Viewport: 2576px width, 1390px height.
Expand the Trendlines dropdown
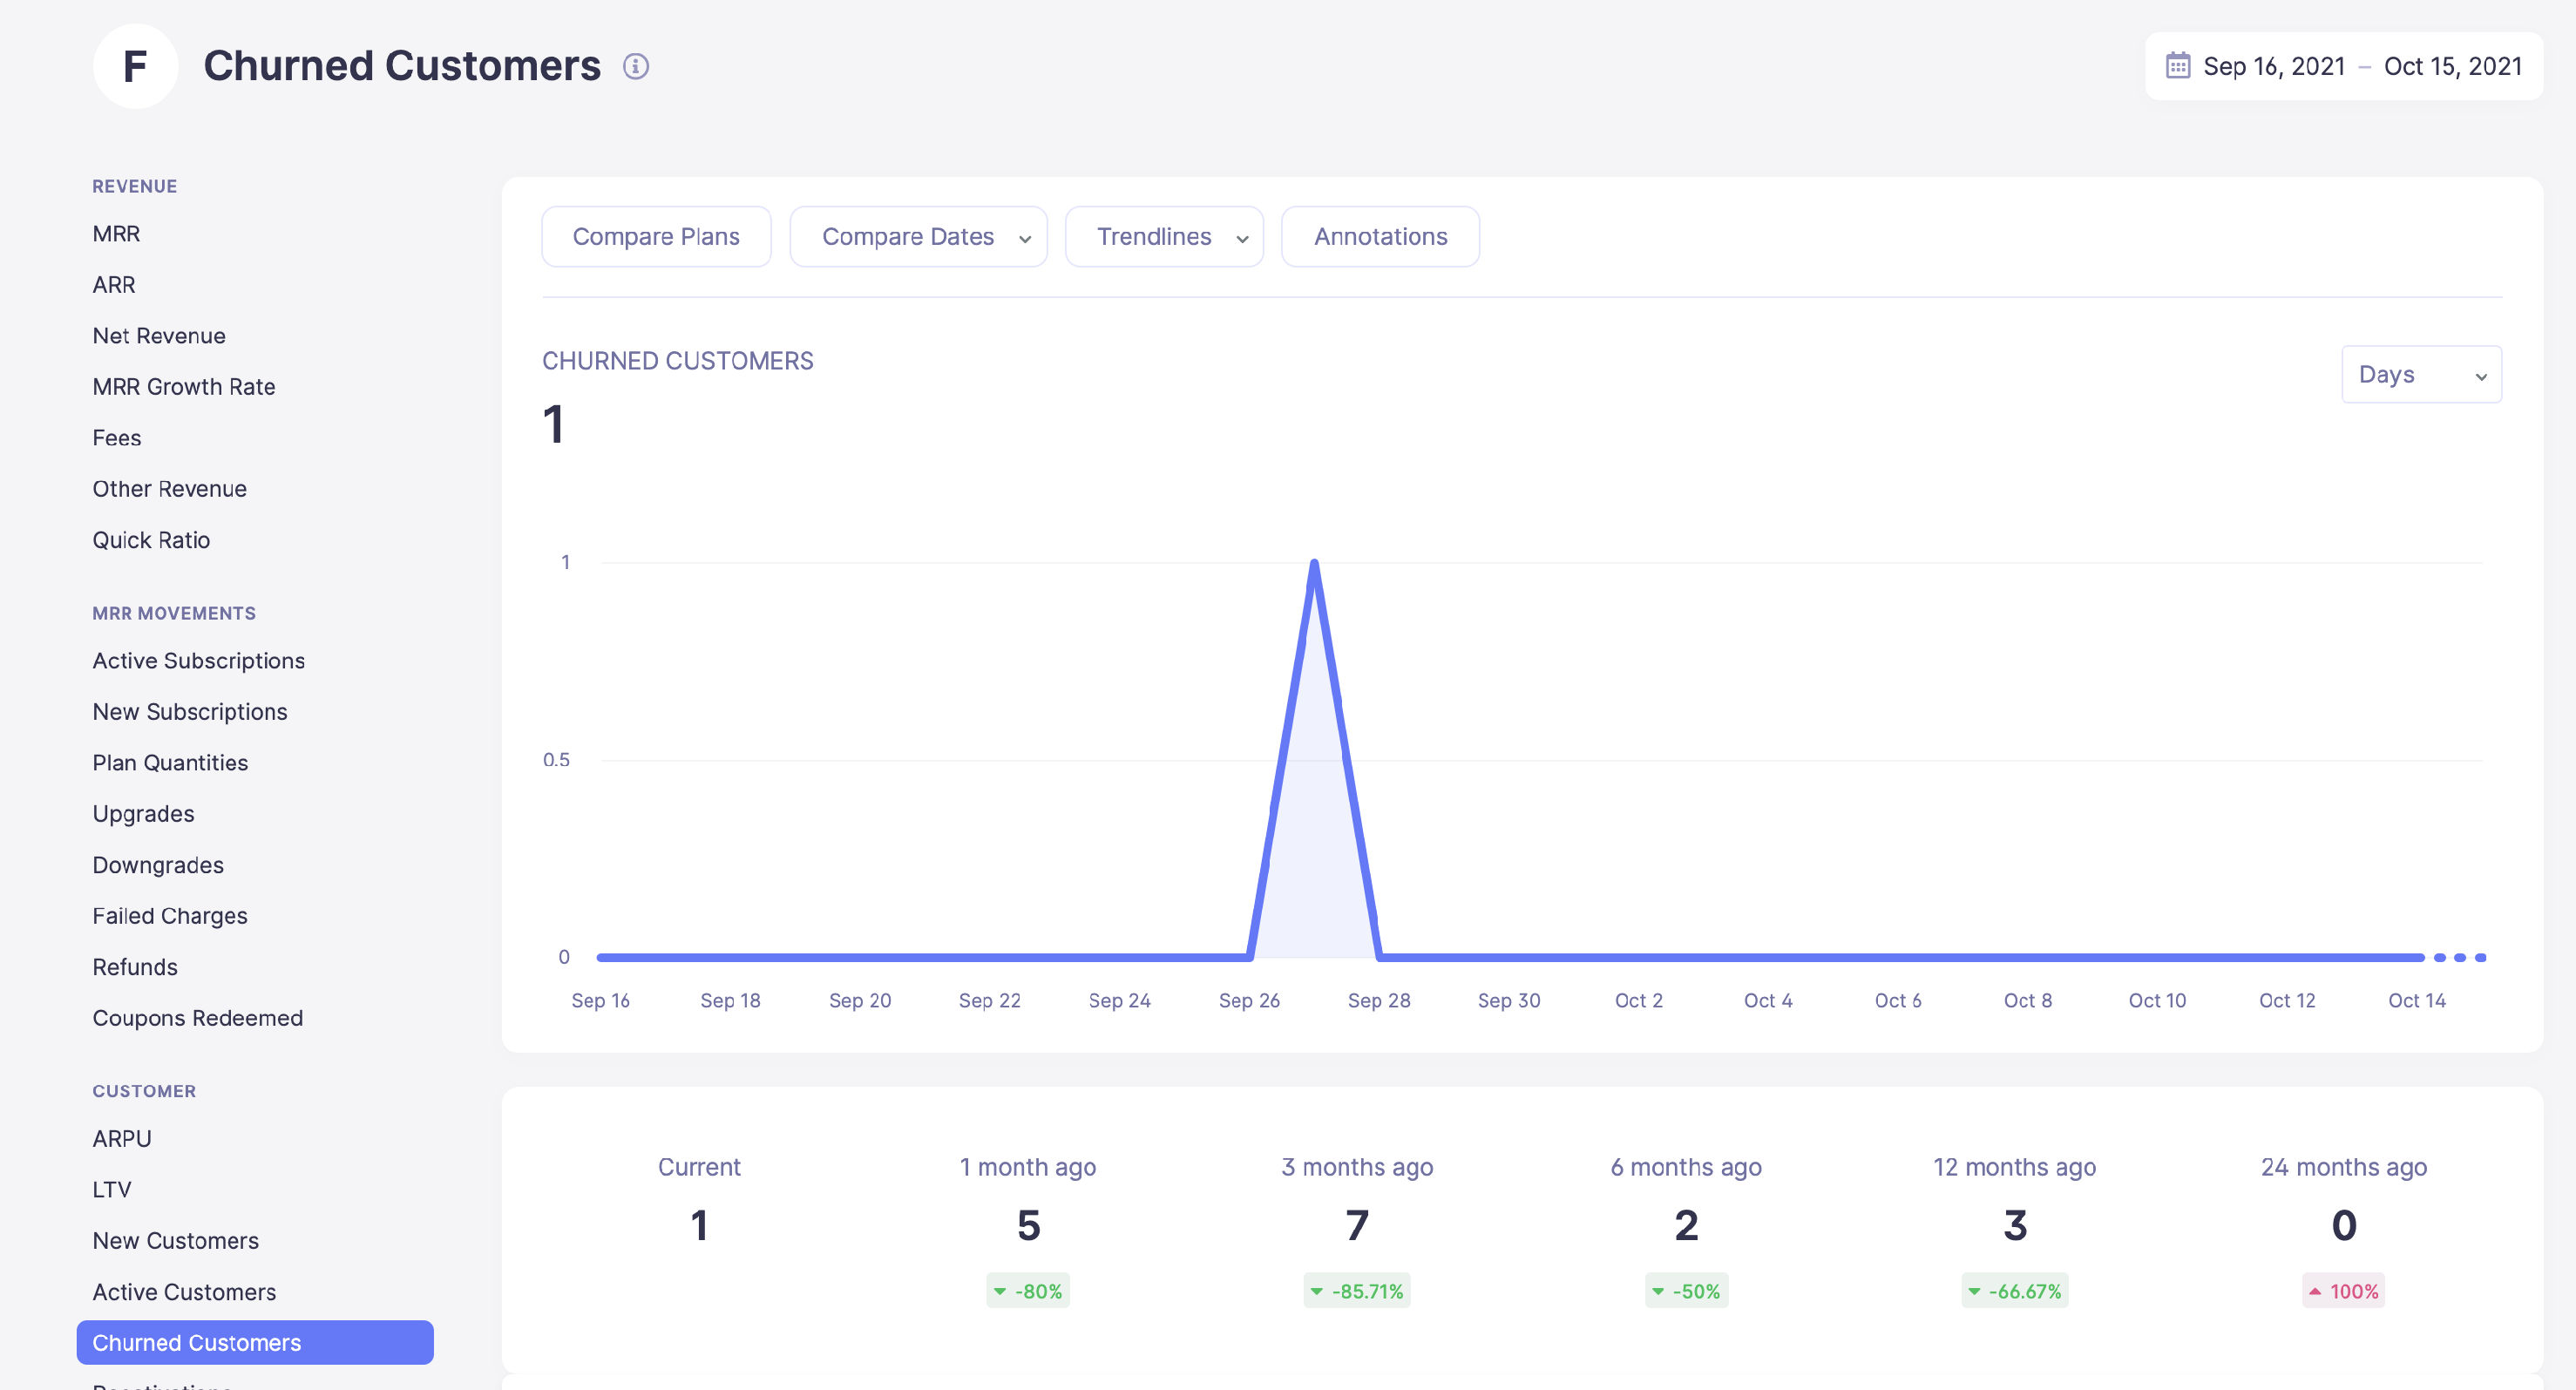point(1163,236)
